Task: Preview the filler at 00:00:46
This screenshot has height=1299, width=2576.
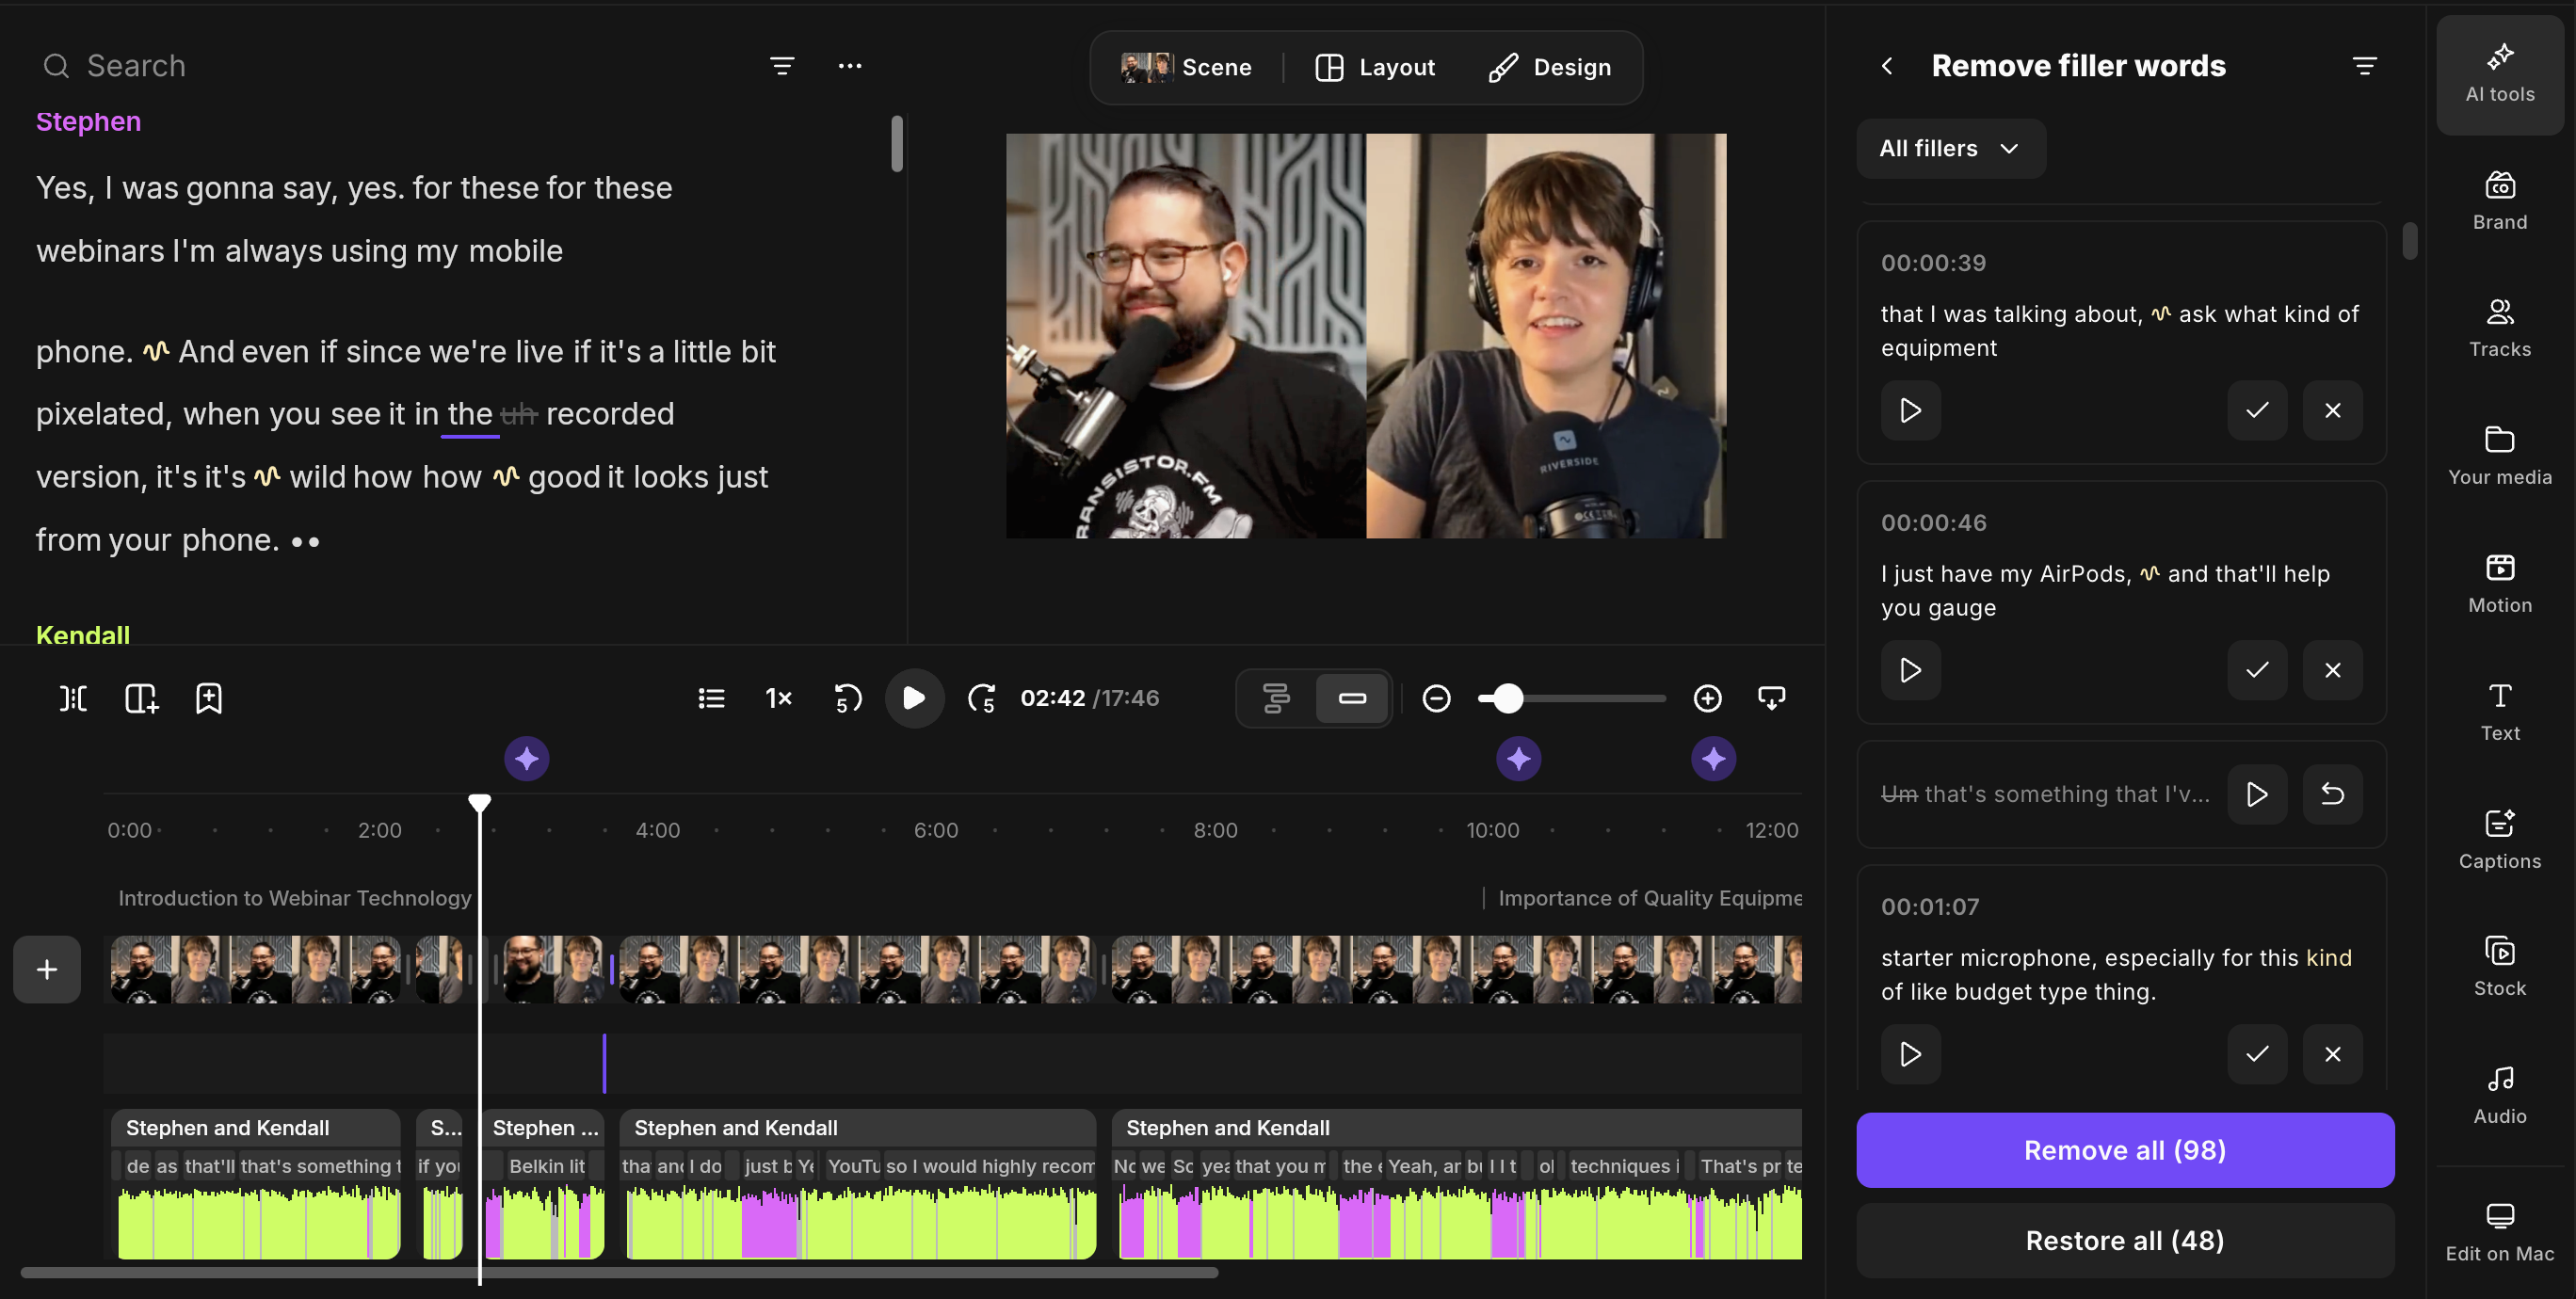Action: 1910,670
